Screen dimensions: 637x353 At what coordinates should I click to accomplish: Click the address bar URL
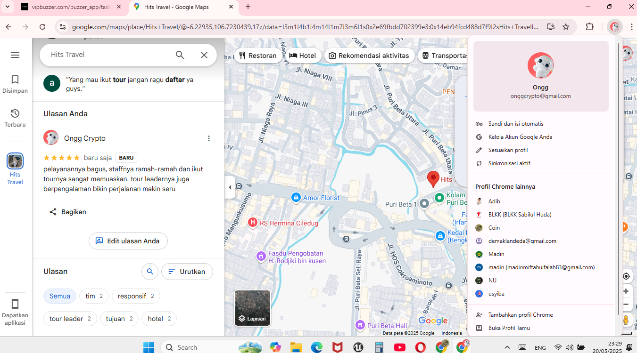click(305, 27)
